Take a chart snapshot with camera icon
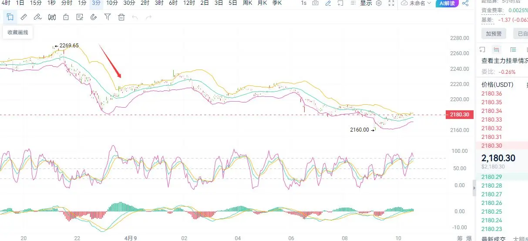 [315, 3]
